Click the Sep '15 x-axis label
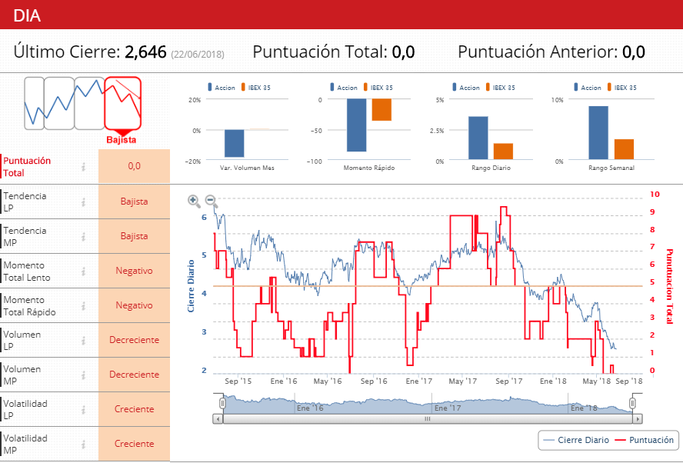 tap(238, 381)
